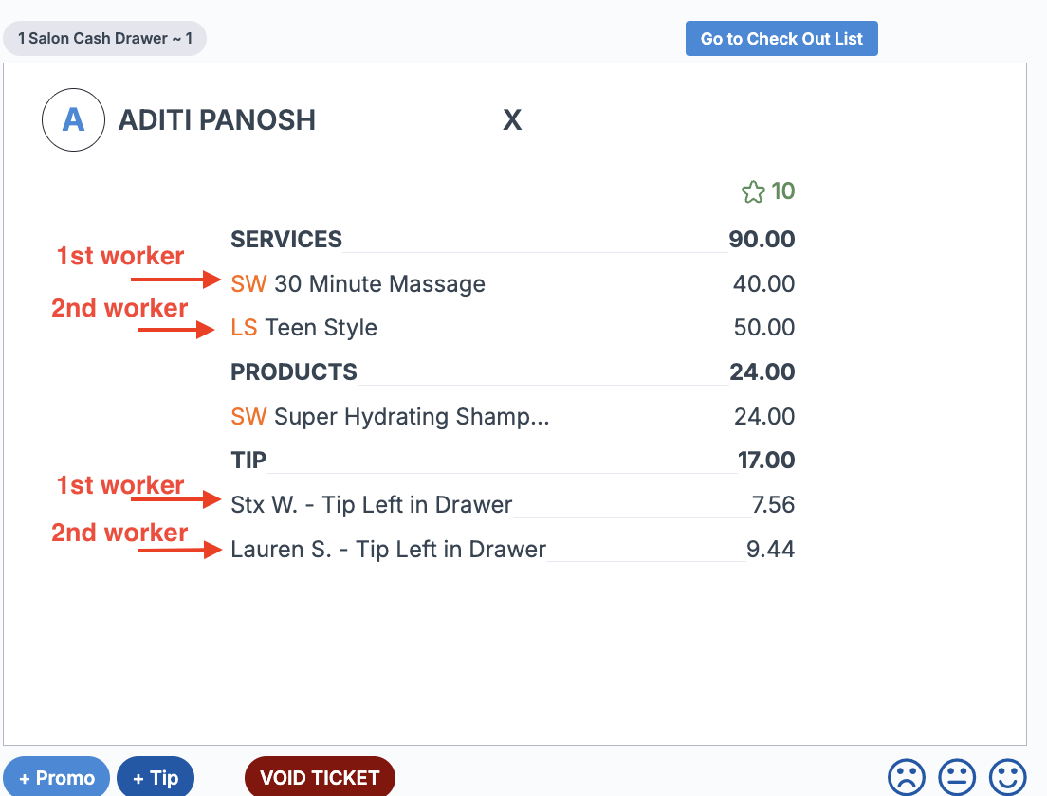Click the happy face rating icon
1047x796 pixels.
pyautogui.click(x=1007, y=777)
